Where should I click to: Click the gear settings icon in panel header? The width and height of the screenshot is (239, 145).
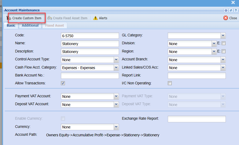[x=226, y=10]
